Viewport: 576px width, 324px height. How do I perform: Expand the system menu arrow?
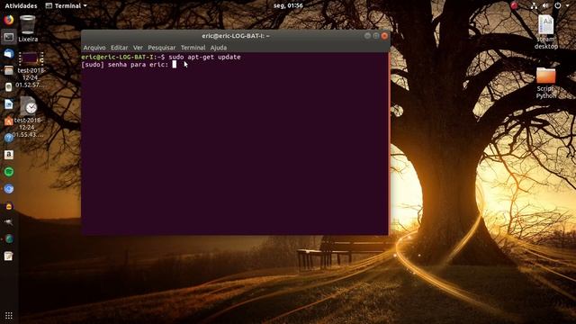click(567, 6)
